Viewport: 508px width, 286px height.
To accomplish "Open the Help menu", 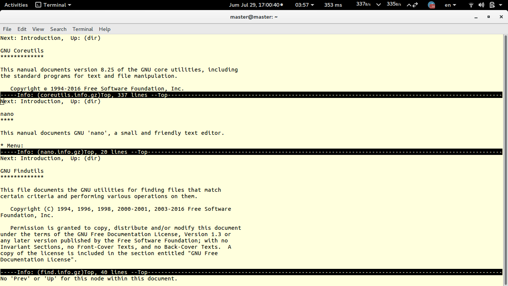I will [105, 29].
